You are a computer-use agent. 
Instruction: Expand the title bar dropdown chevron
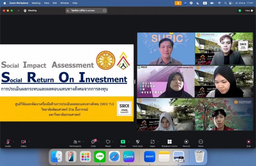(18, 10)
